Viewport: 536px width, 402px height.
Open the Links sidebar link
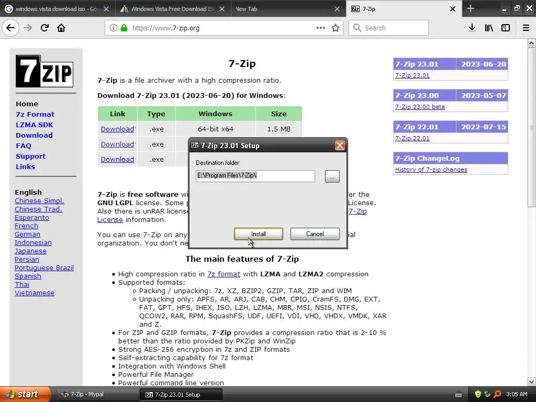[25, 166]
